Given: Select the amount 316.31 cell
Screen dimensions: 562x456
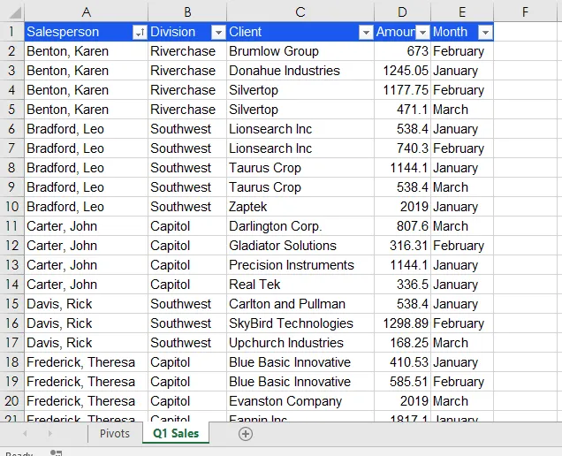Looking at the screenshot, I should (403, 246).
